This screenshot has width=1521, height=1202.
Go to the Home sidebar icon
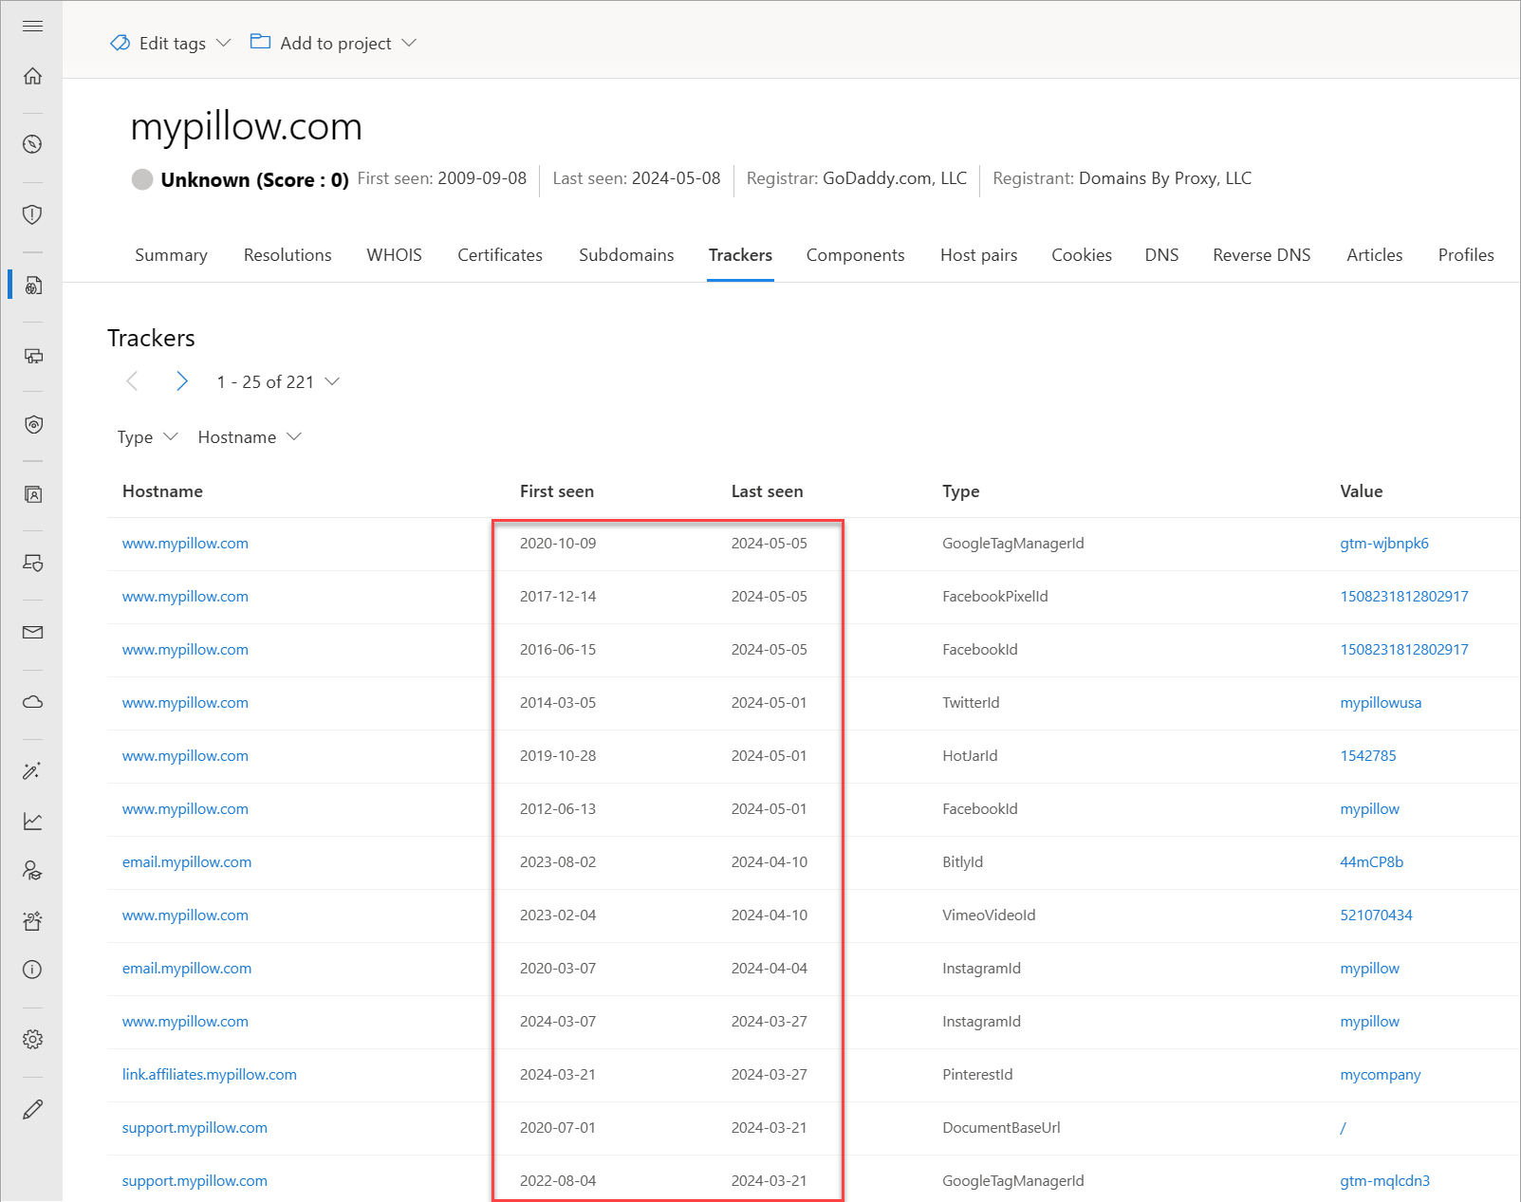click(x=32, y=76)
